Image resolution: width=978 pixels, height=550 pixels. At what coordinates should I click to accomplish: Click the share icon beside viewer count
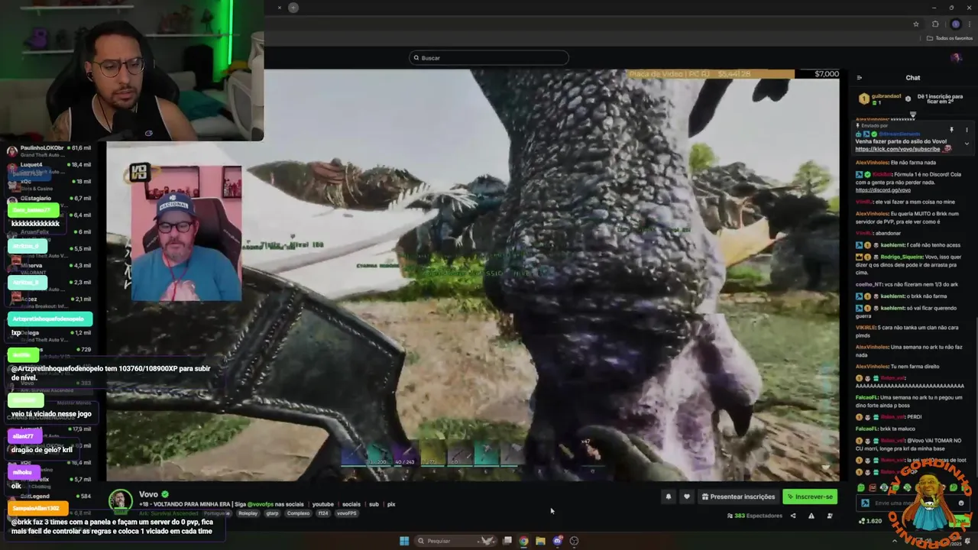792,516
